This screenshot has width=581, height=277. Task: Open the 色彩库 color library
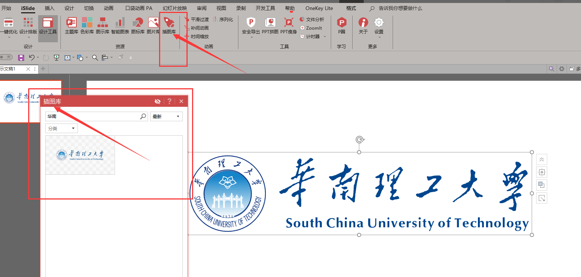(87, 26)
